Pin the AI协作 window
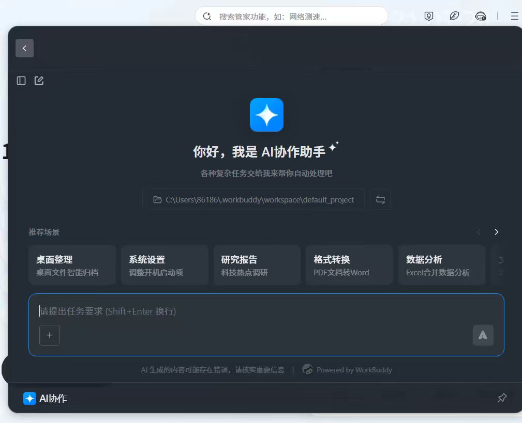Screen dimensions: 522x423 click(x=502, y=398)
